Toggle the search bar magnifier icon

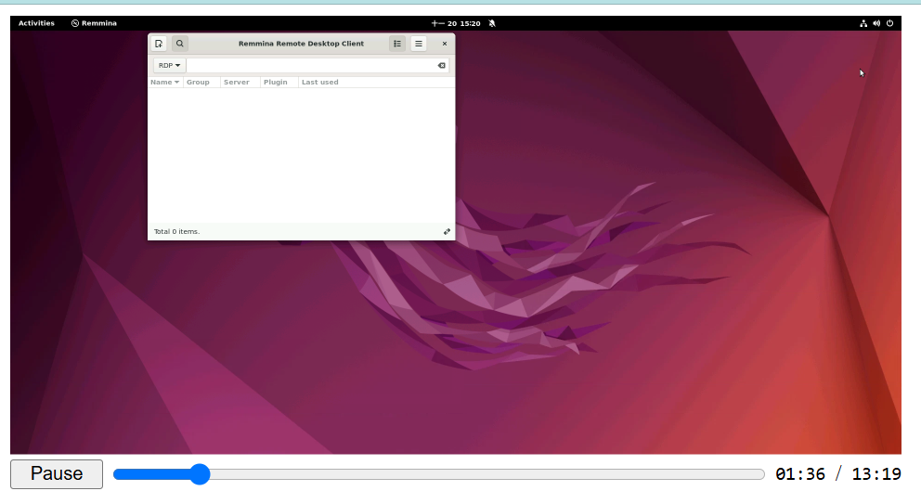[180, 44]
